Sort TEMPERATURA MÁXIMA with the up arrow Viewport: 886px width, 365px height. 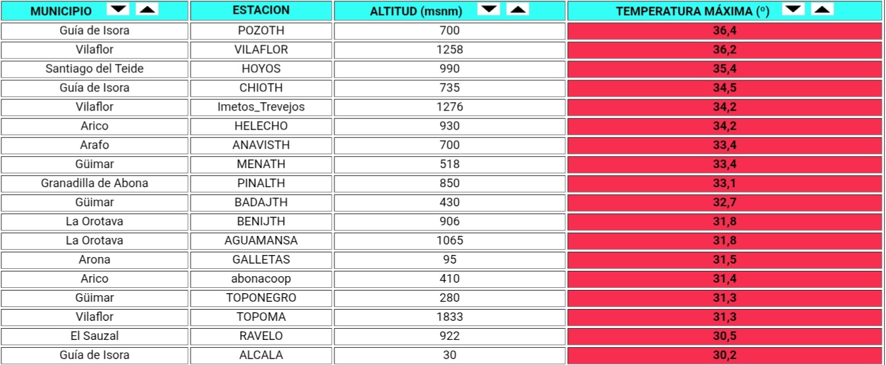click(x=823, y=9)
